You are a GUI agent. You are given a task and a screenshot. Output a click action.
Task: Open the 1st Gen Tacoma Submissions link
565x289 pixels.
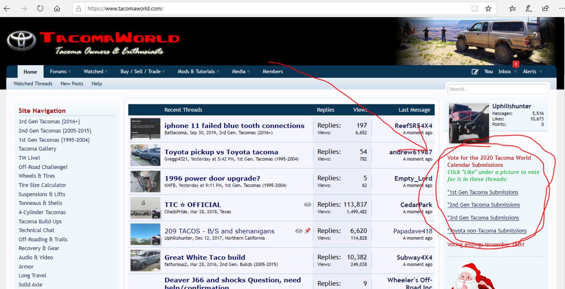pyautogui.click(x=483, y=192)
